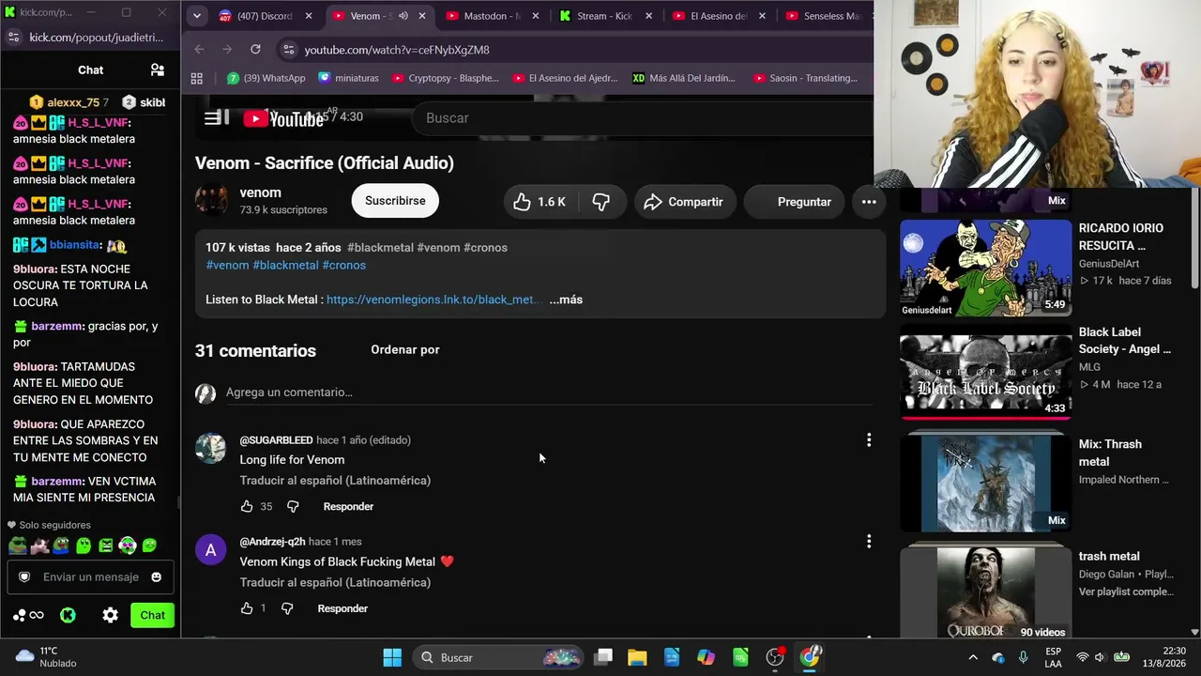This screenshot has width=1201, height=676.
Task: Click the Agrega un comentario field
Action: 549,392
